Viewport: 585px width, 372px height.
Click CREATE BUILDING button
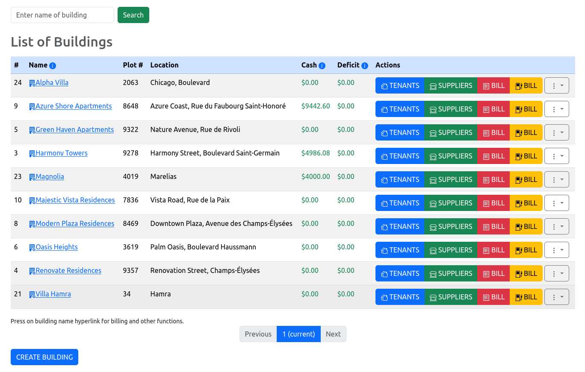click(44, 357)
